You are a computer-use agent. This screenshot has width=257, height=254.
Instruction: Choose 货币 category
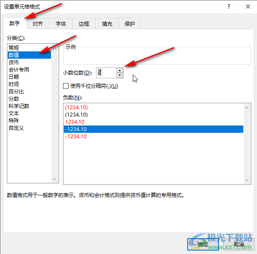pos(29,62)
